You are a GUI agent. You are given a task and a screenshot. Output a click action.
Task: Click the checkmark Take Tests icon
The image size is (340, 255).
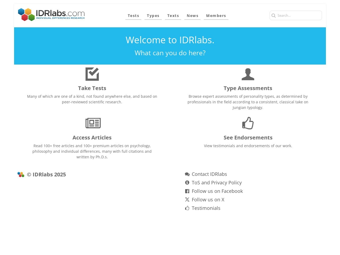coord(92,74)
